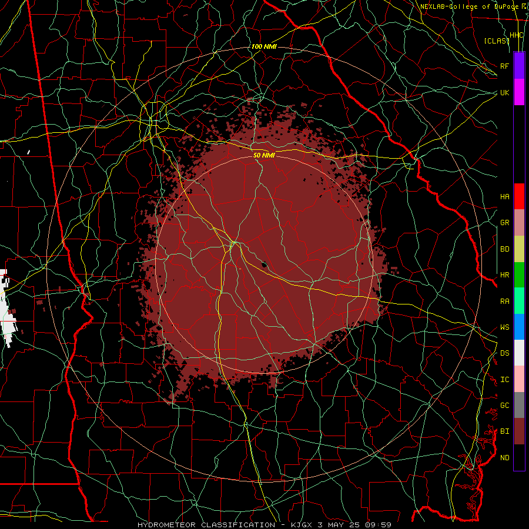This screenshot has height=529, width=529.
Task: Click the '50 NMI' range ring label
Action: [x=264, y=155]
